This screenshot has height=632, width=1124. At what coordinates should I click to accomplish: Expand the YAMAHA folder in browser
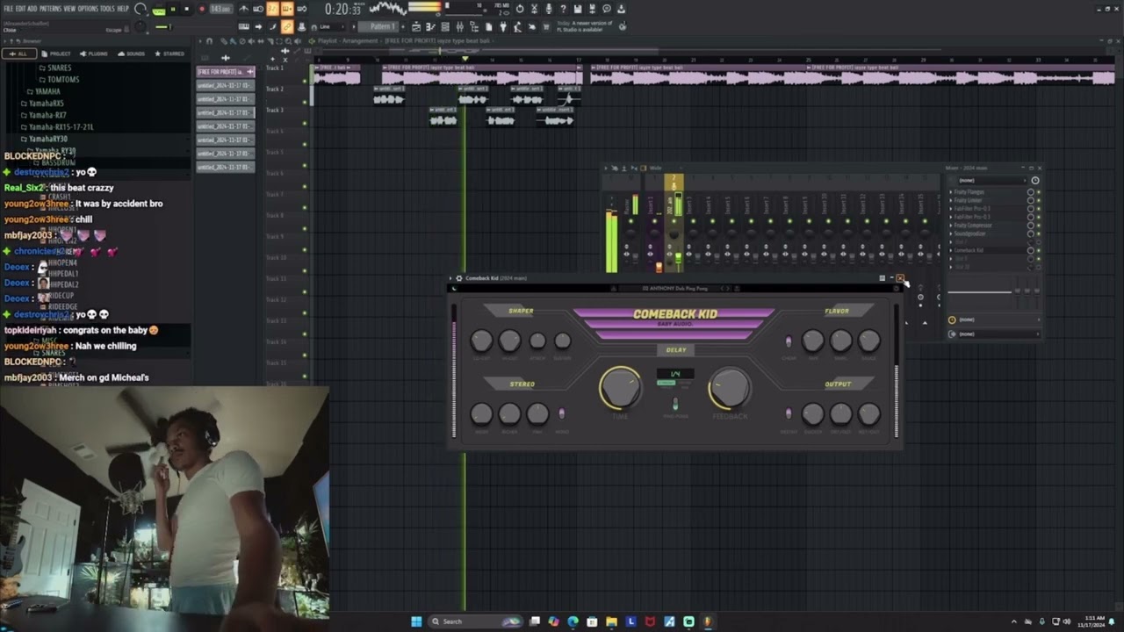[44, 91]
